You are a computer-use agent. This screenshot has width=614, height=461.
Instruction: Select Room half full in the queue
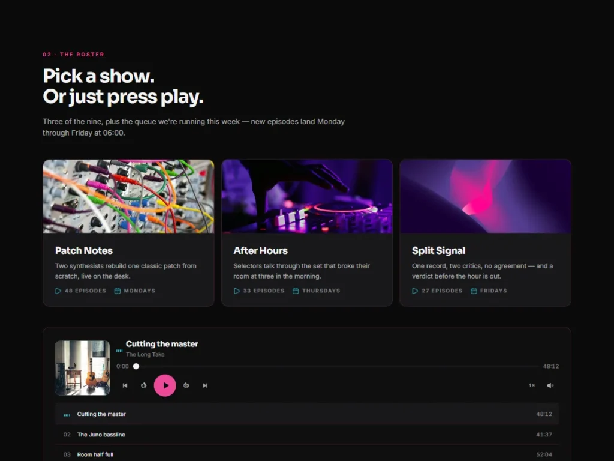pyautogui.click(x=307, y=454)
